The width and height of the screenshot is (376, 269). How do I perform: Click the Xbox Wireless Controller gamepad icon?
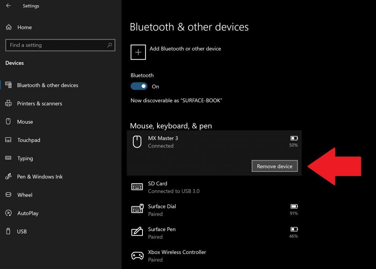(x=137, y=255)
